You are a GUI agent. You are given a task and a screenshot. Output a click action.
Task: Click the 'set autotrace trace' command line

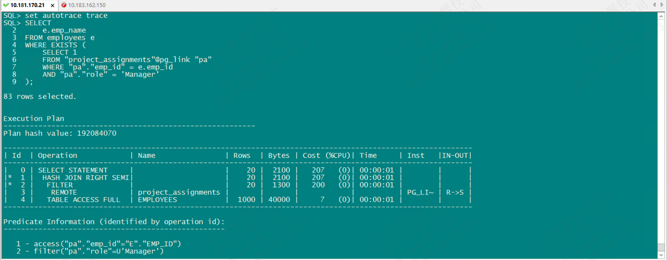tap(66, 16)
